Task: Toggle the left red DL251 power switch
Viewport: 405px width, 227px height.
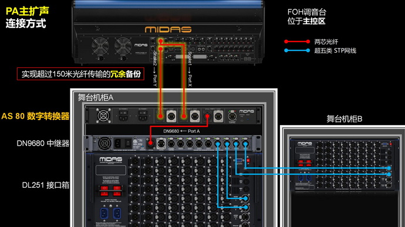Action: coord(104,191)
